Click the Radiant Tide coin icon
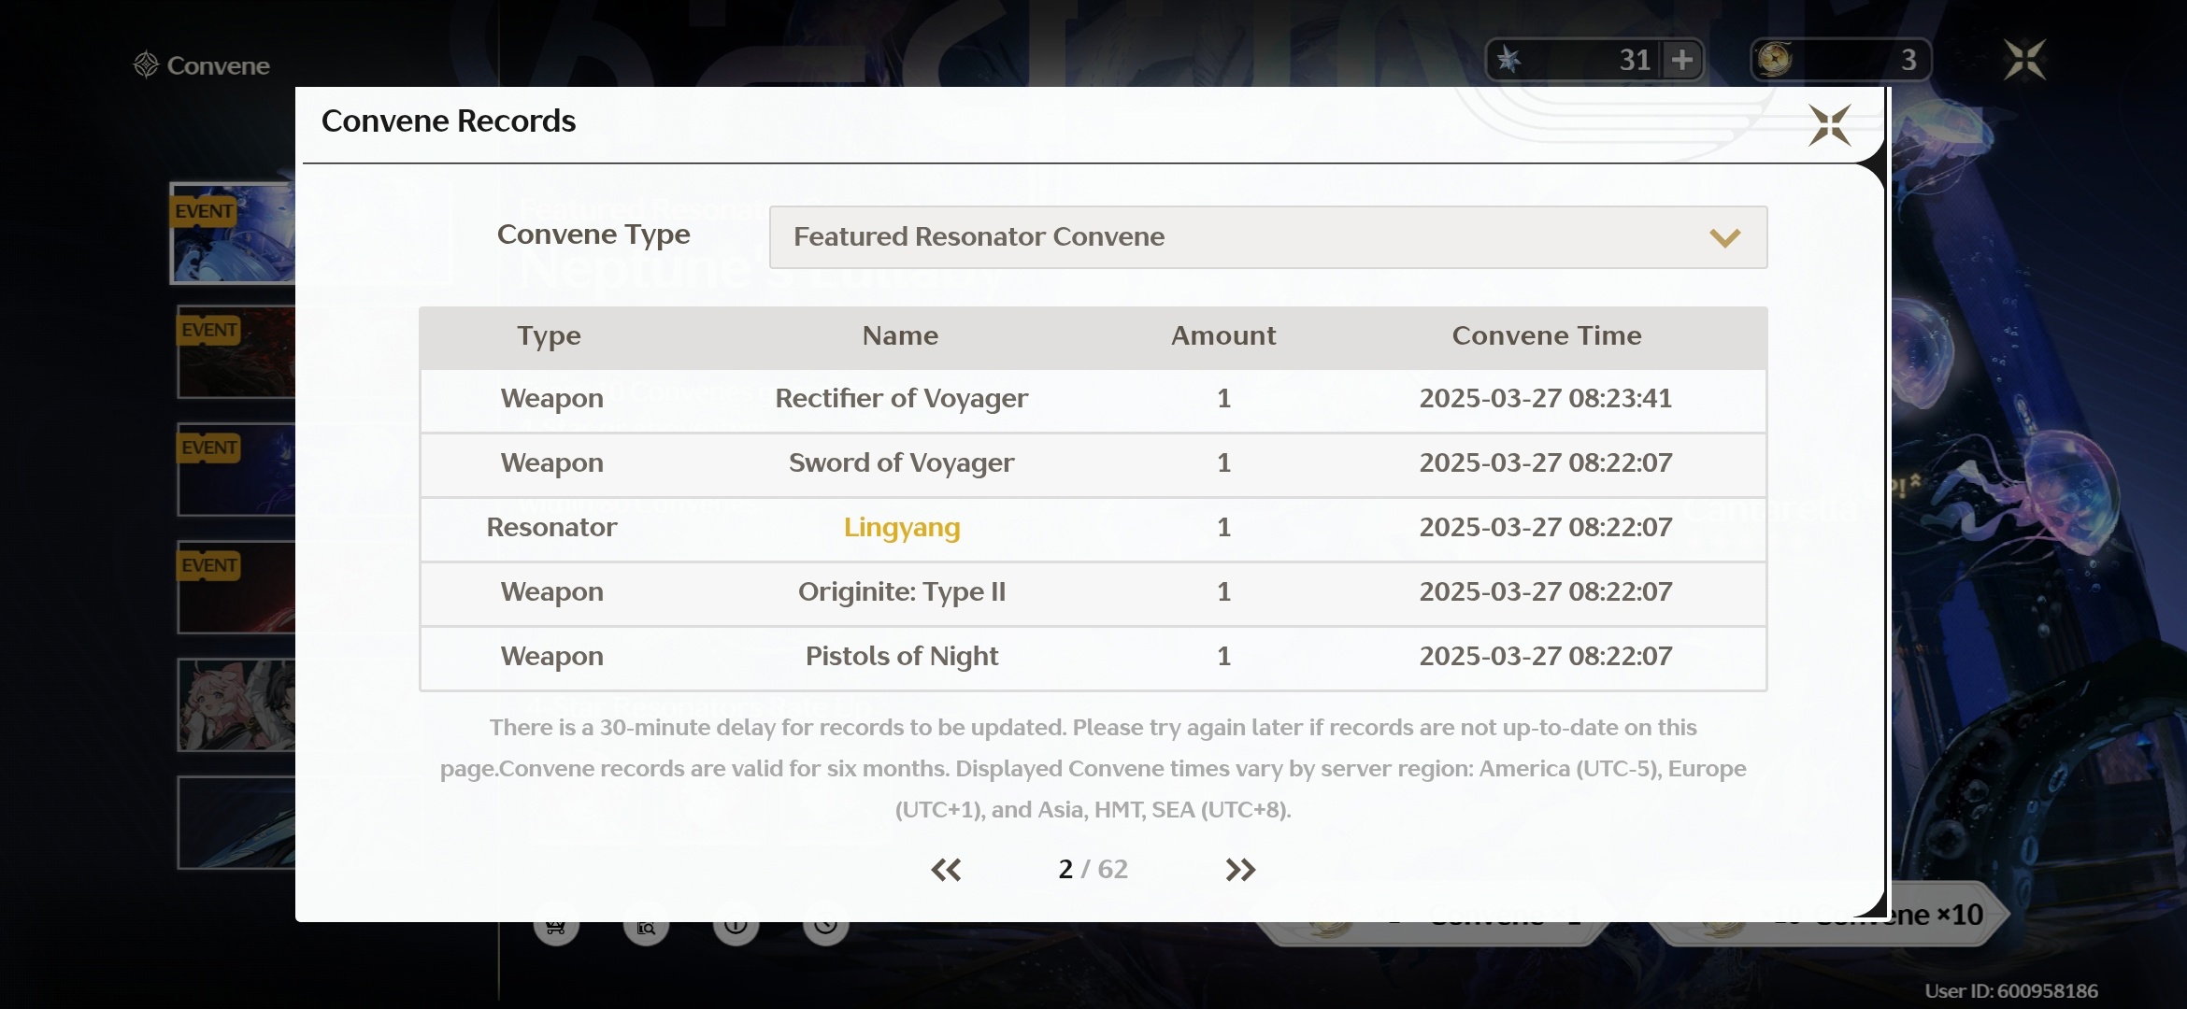 pos(1775,60)
